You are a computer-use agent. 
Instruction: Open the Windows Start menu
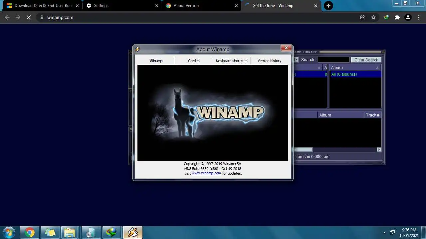(x=9, y=232)
